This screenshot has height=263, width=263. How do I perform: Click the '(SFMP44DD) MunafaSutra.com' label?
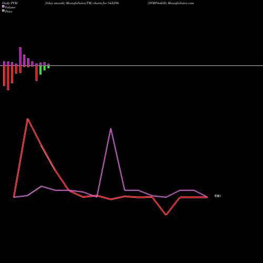pyautogui.click(x=170, y=3)
